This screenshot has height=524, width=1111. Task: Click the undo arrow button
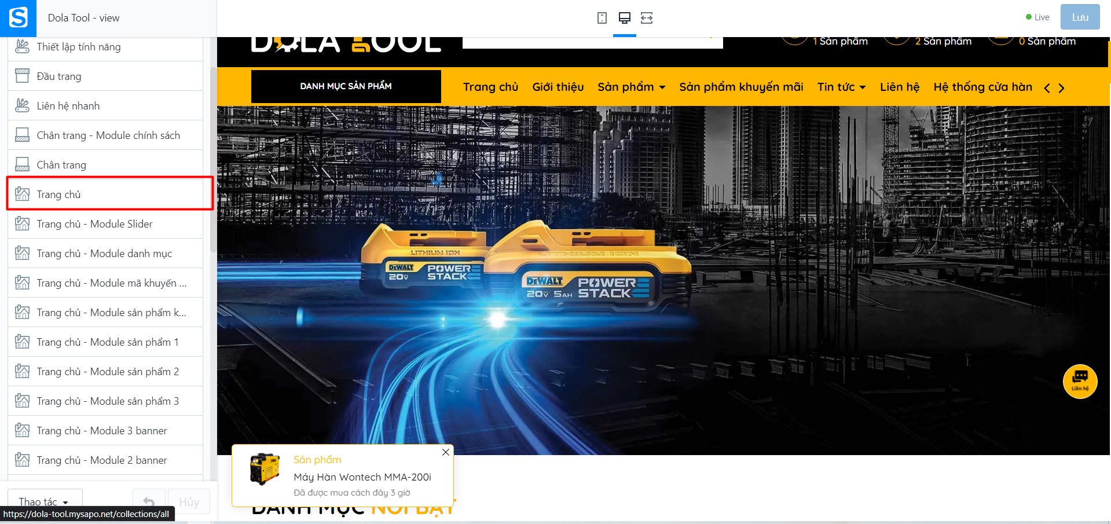[x=149, y=501]
